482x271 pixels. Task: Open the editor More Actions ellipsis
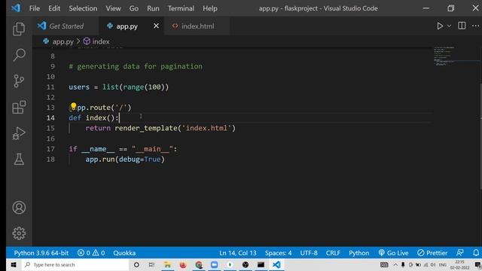click(475, 26)
